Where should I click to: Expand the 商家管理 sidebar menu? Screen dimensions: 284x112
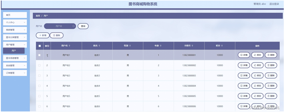(15, 30)
